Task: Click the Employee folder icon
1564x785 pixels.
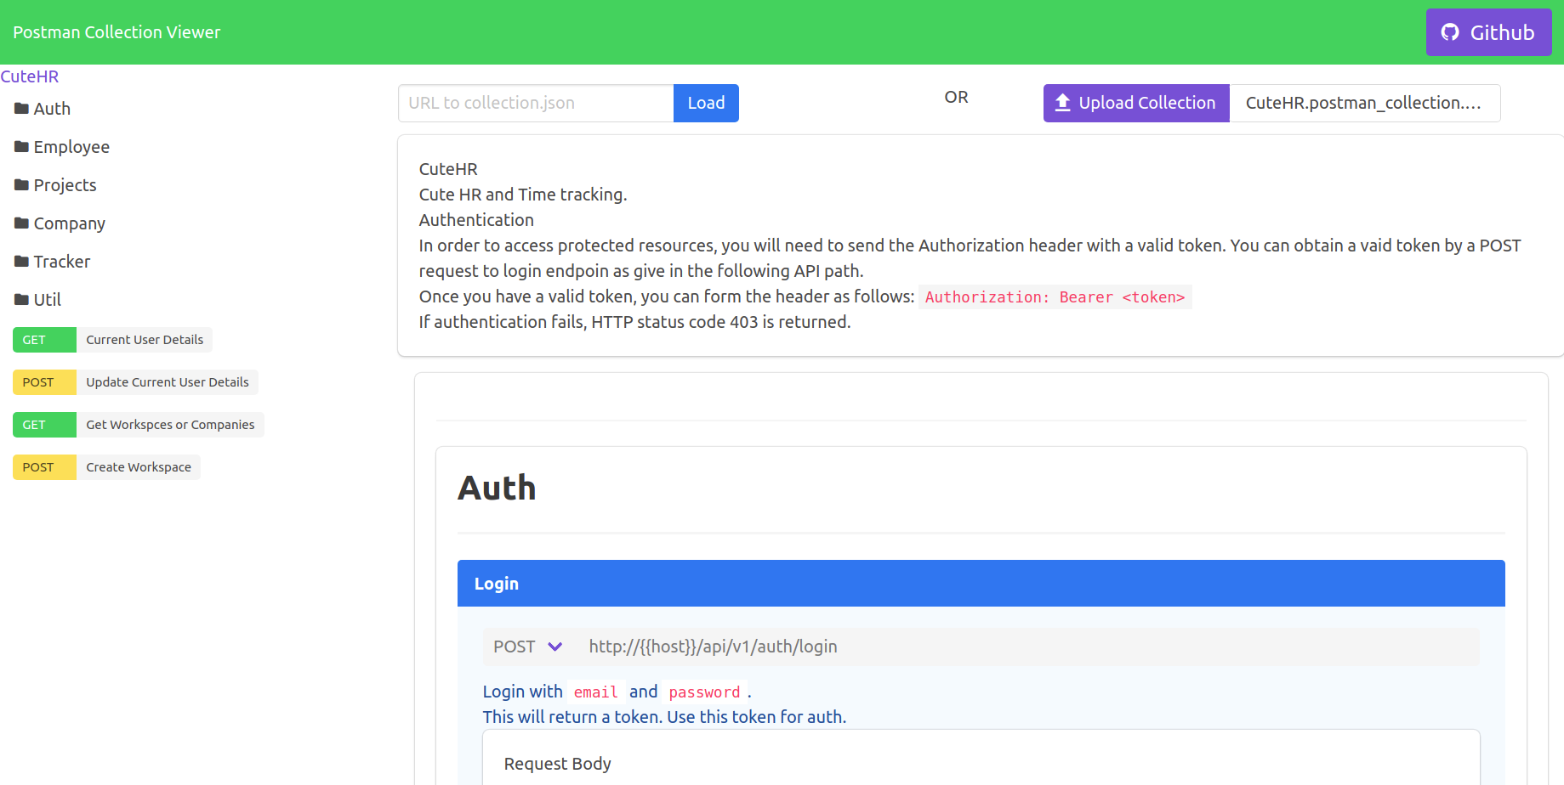Action: (x=22, y=147)
